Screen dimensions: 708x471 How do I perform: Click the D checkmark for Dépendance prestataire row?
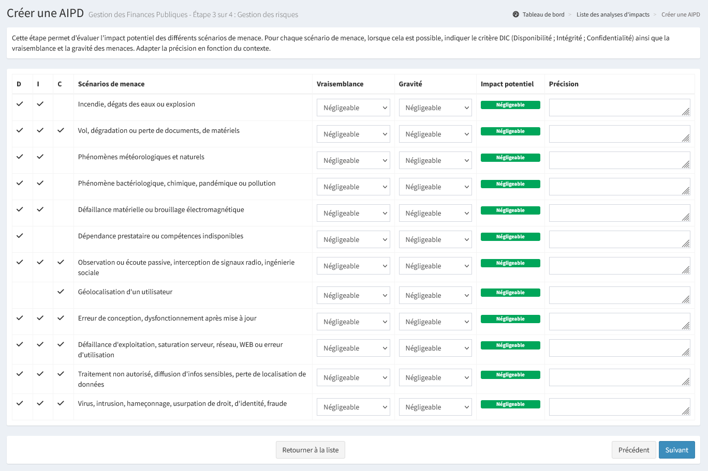tap(20, 236)
